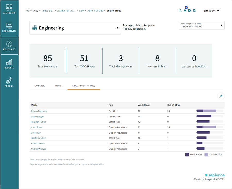Screen dimensions: 232x189
Task: Open worker Adams Ferguson
Action: coord(39,111)
